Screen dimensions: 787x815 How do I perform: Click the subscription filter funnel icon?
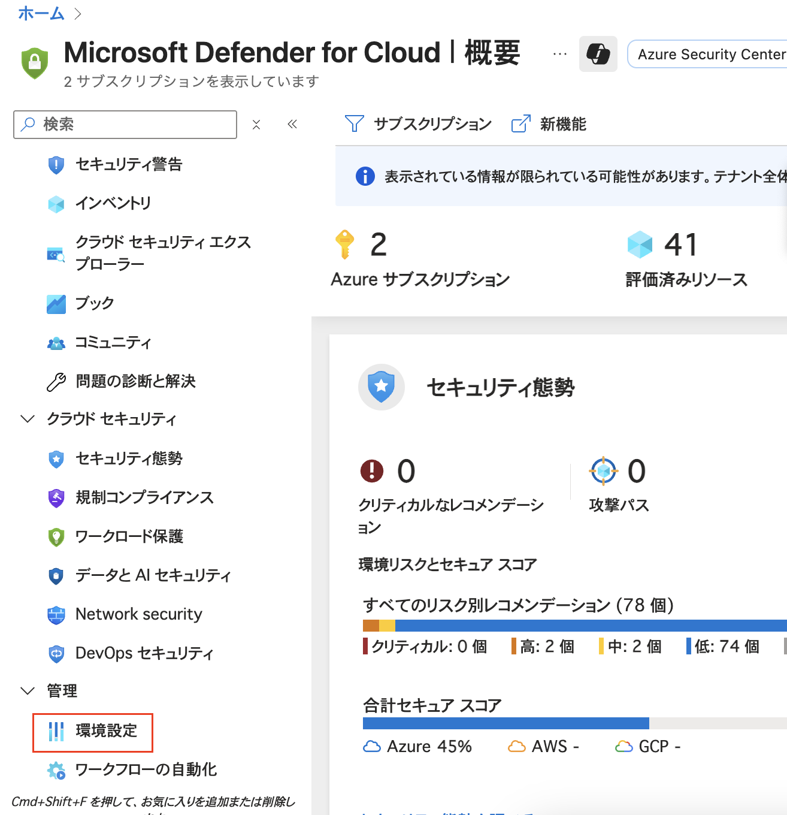(354, 123)
